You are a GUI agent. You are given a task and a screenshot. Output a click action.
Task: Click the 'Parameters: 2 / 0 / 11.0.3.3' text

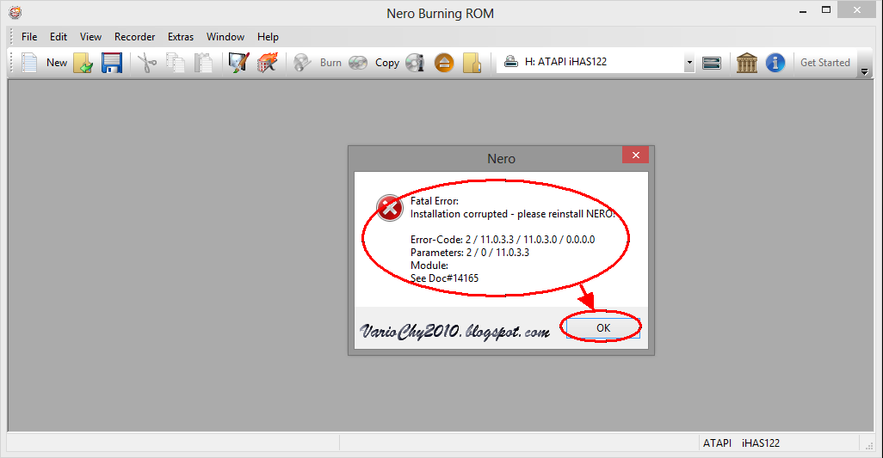coord(470,253)
